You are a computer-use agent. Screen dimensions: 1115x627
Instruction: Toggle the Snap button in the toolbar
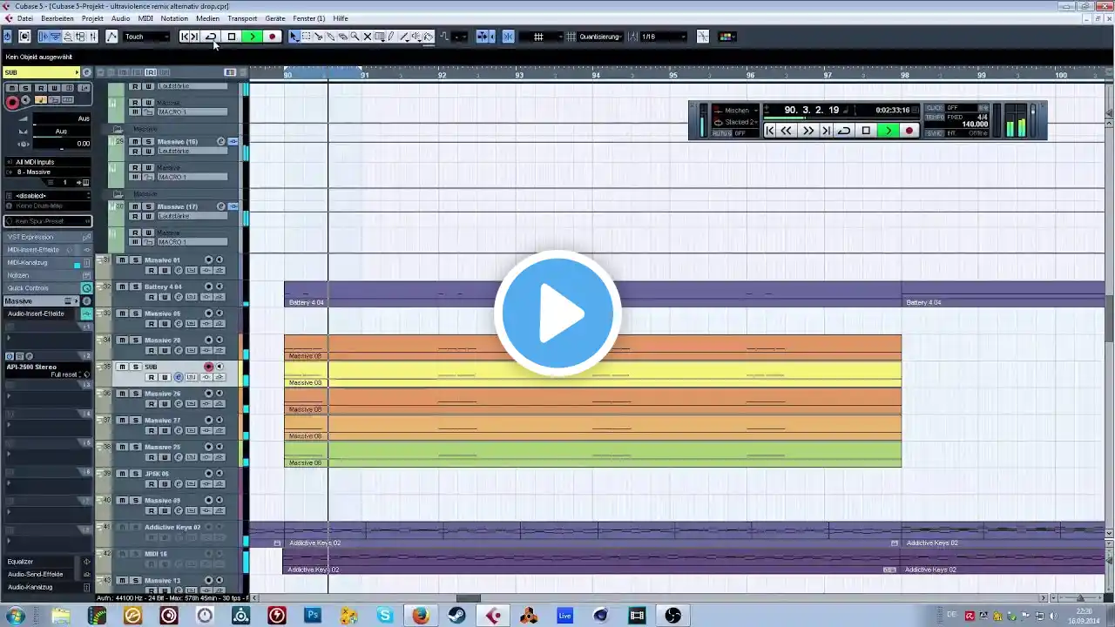pos(508,37)
